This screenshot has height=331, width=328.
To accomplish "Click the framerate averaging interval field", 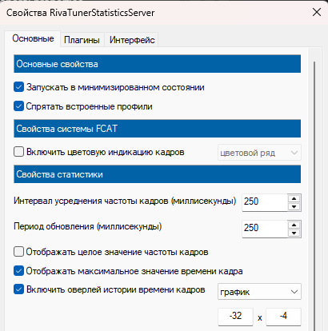I will (265, 201).
